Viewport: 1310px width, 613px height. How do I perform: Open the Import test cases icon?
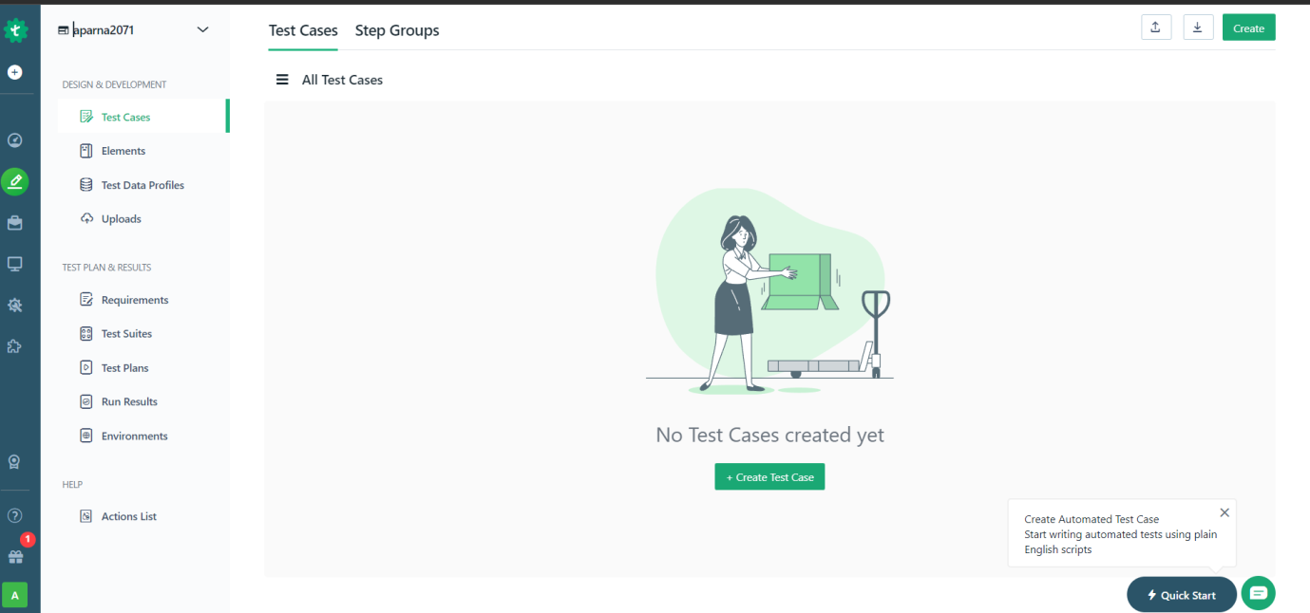1156,27
